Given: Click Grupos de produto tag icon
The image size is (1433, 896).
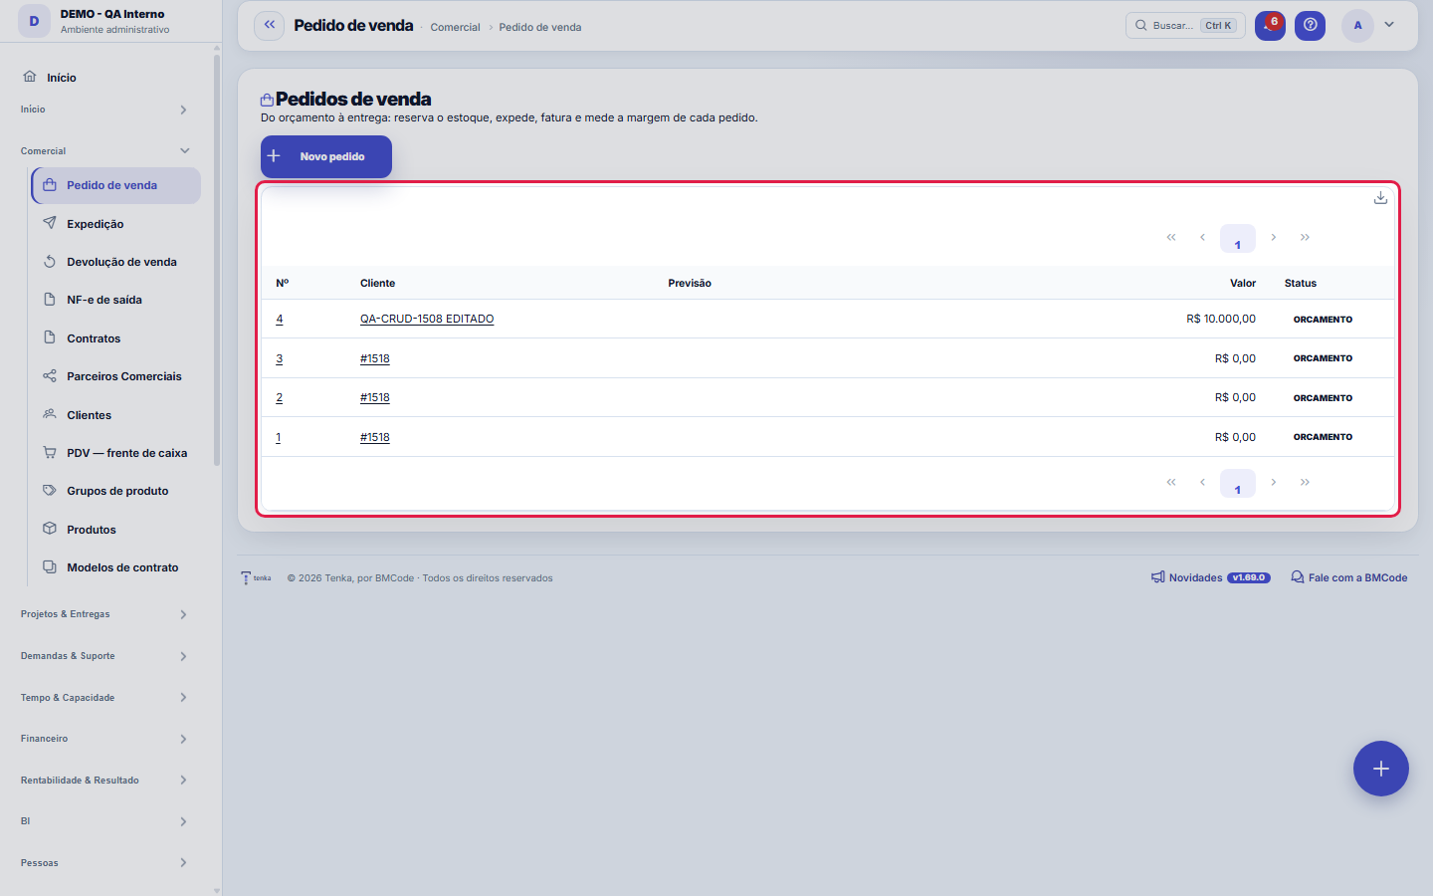Looking at the screenshot, I should tap(50, 490).
